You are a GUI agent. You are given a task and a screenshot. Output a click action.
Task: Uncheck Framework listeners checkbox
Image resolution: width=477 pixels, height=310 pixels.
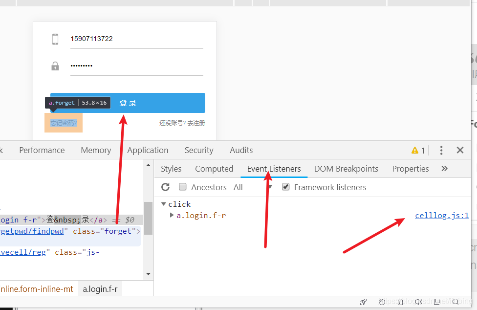(x=285, y=187)
